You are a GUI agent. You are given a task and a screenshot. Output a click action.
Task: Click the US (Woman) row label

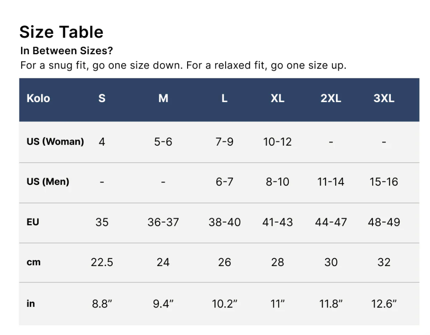coord(55,142)
